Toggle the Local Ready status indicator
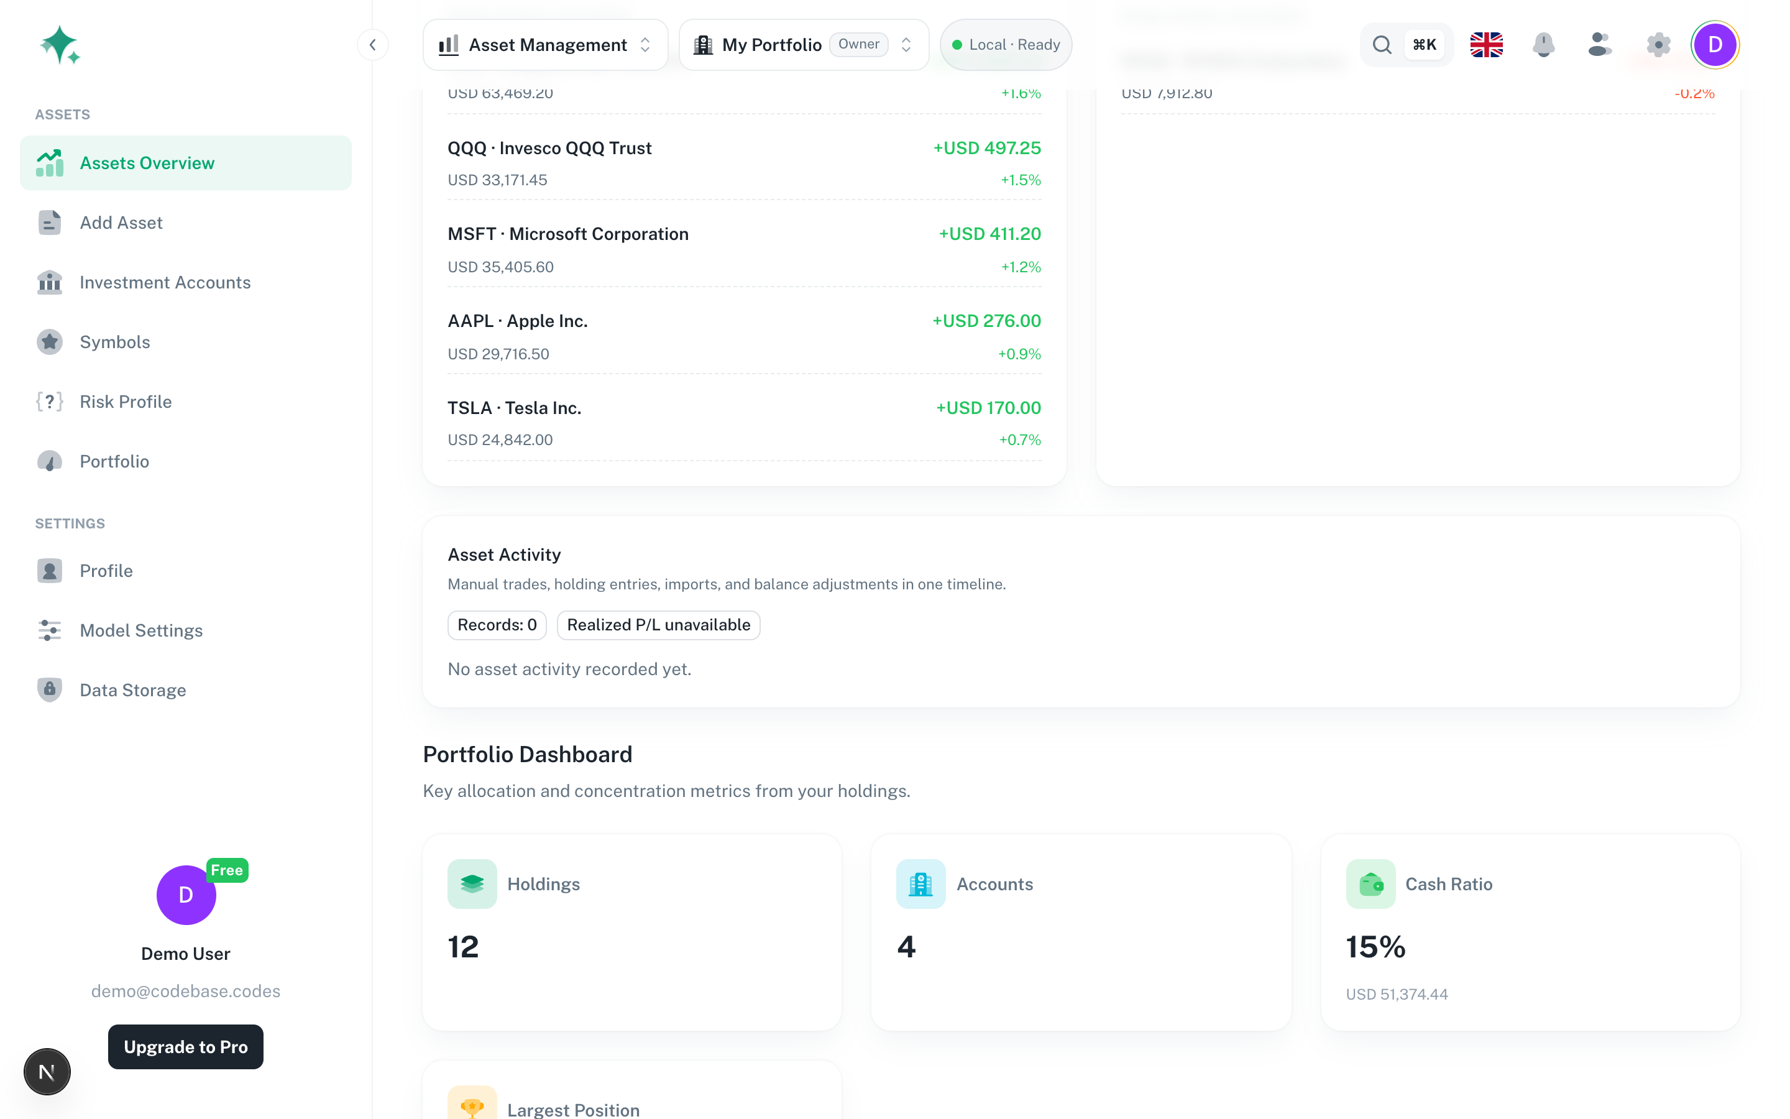 [1005, 44]
